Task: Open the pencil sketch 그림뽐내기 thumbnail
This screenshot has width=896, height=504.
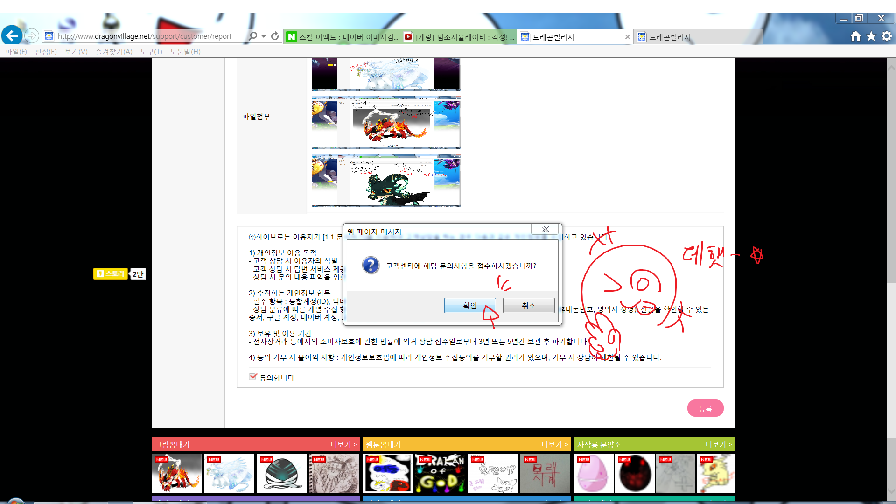Action: (x=334, y=473)
